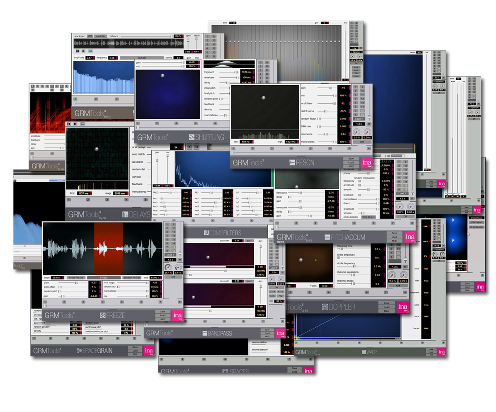Toggle the M button in Reson window
This screenshot has width=496, height=412.
coord(369,124)
